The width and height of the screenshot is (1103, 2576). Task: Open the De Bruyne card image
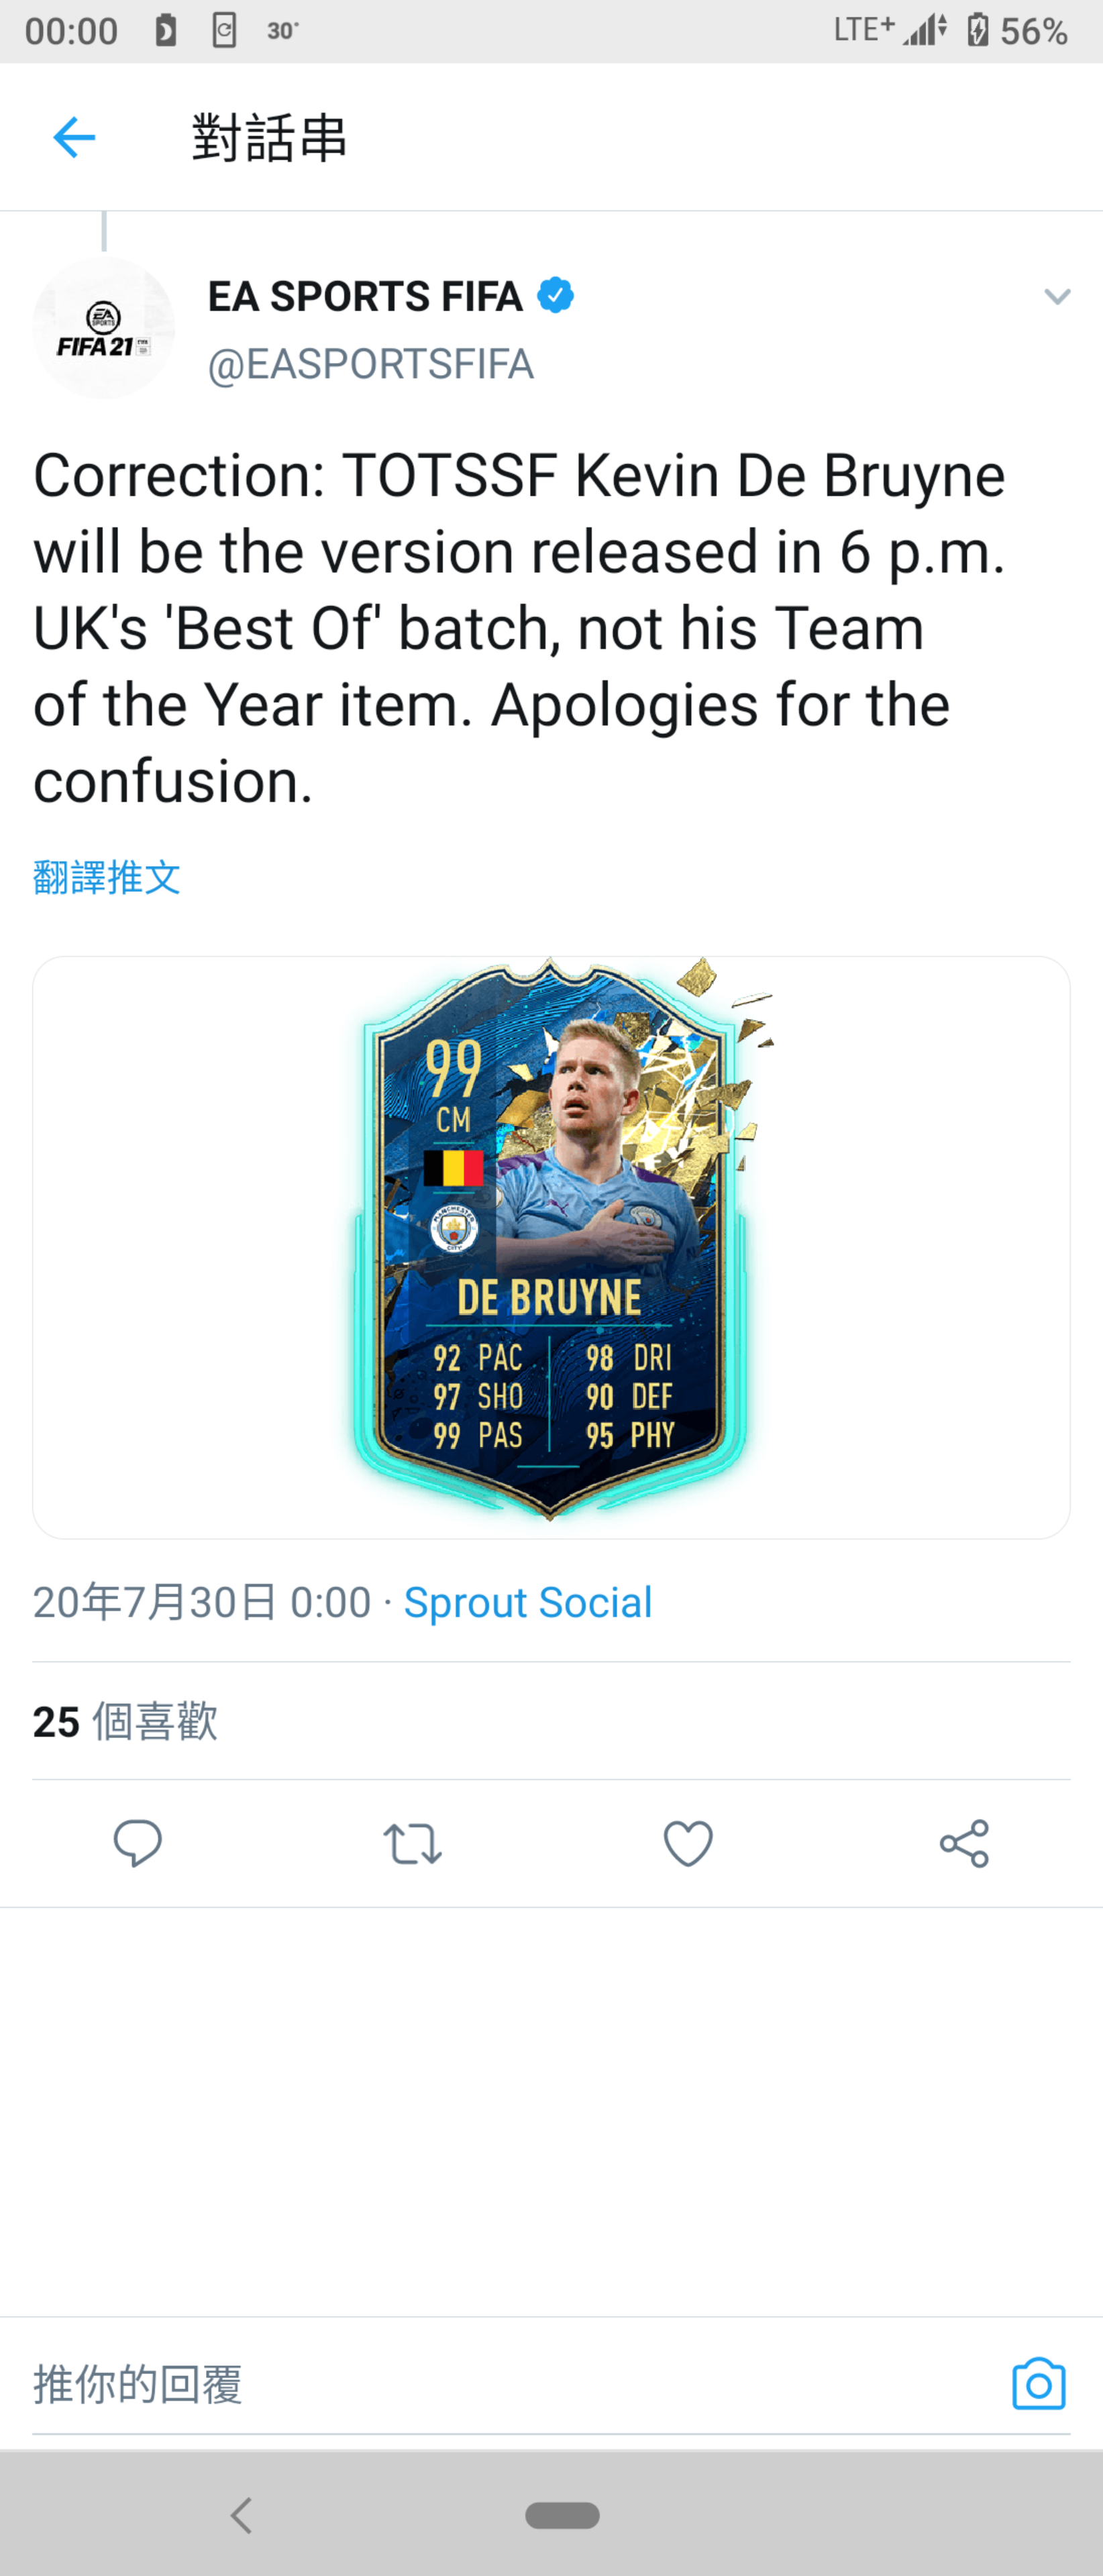[551, 1247]
